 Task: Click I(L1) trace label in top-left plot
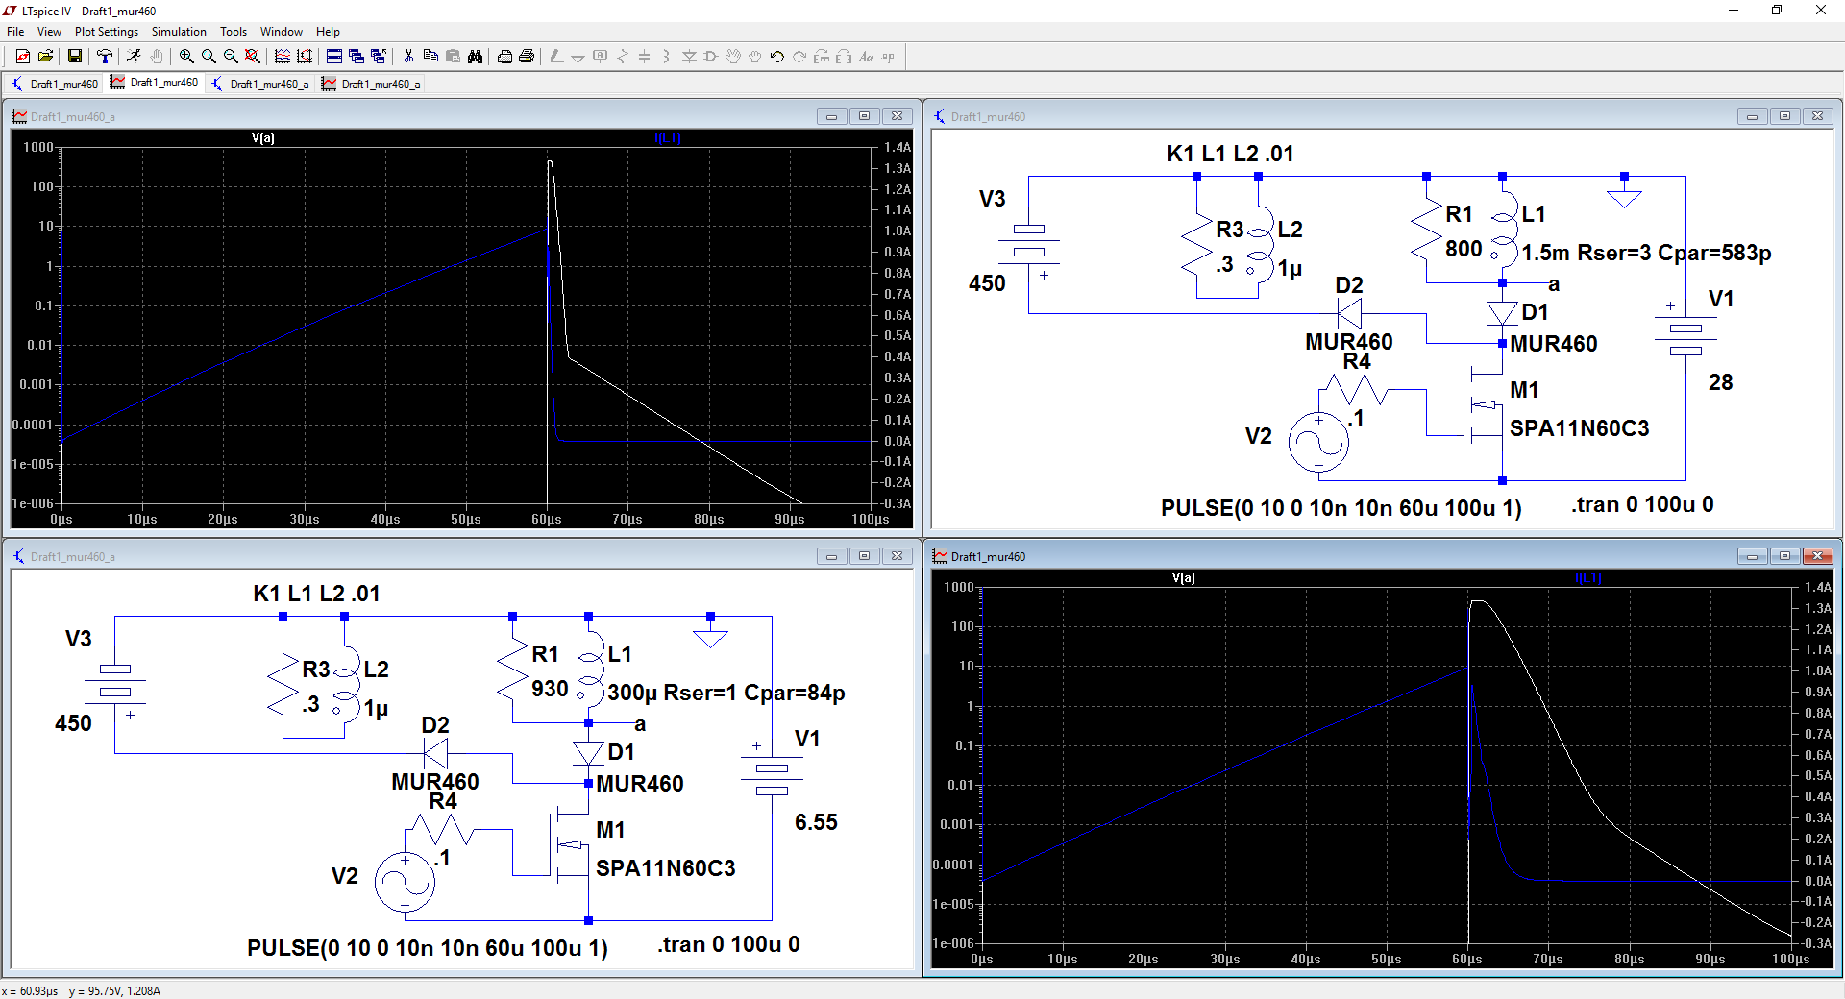667,138
